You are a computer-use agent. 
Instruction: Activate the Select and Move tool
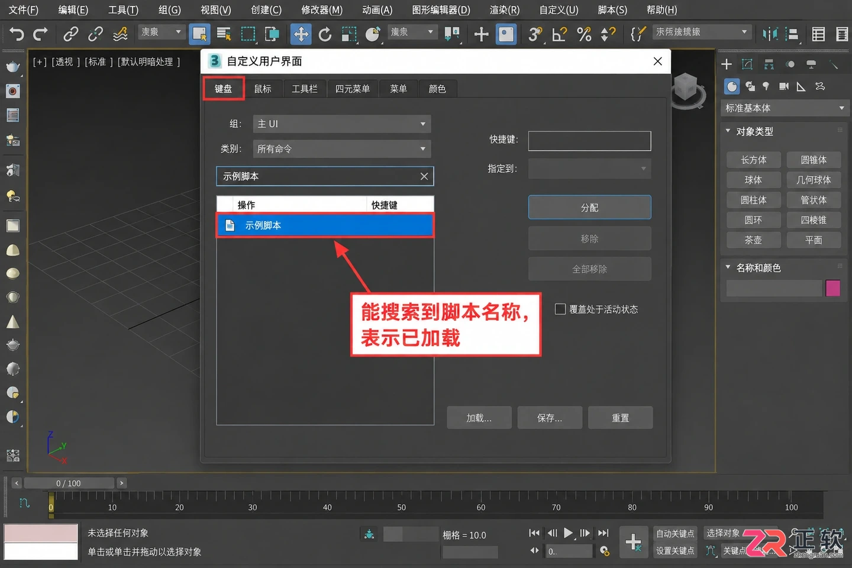[301, 34]
